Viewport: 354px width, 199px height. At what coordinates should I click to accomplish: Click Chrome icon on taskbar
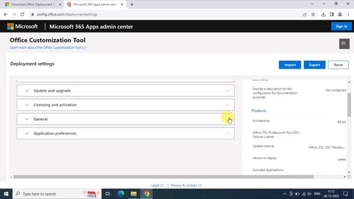[146, 194]
